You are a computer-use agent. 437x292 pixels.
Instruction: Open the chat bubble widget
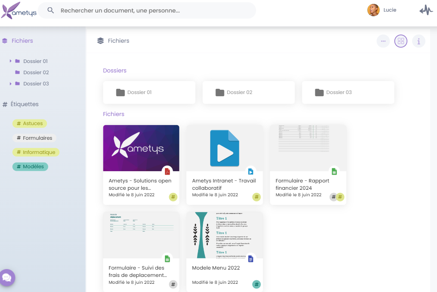click(7, 277)
